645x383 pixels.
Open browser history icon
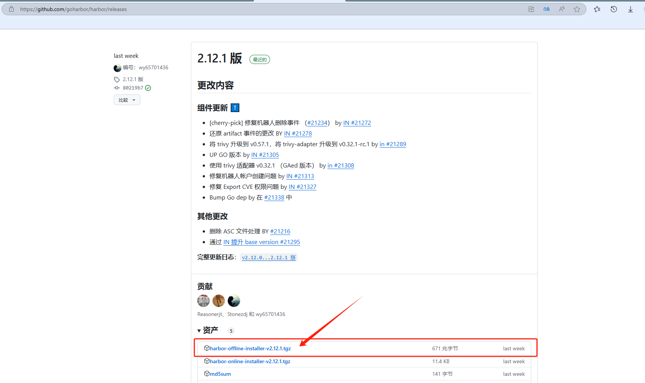[614, 9]
